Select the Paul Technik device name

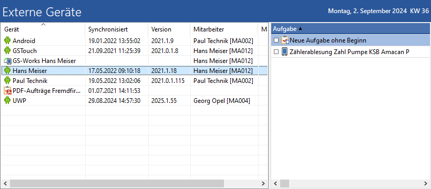[30, 81]
